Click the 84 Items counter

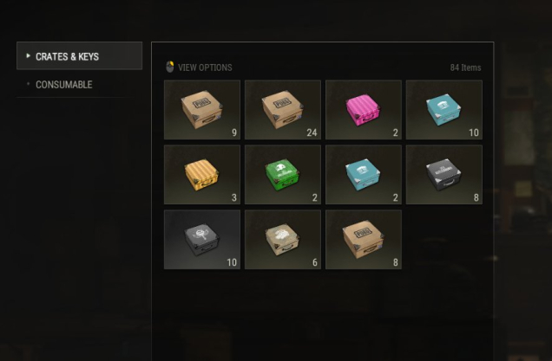pyautogui.click(x=465, y=68)
